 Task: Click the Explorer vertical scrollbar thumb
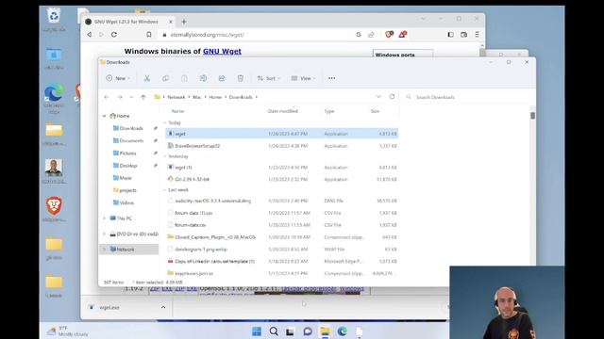532,115
